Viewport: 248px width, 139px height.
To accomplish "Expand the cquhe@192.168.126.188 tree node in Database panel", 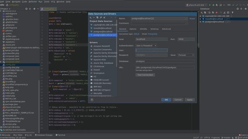I will click(x=200, y=16).
